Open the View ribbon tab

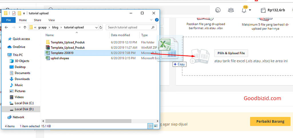coord(52,20)
